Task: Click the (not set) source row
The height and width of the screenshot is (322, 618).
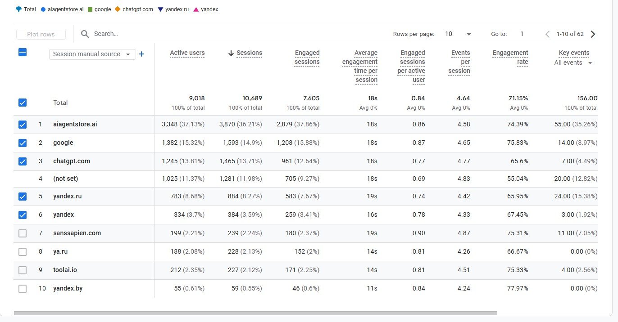Action: click(x=65, y=179)
